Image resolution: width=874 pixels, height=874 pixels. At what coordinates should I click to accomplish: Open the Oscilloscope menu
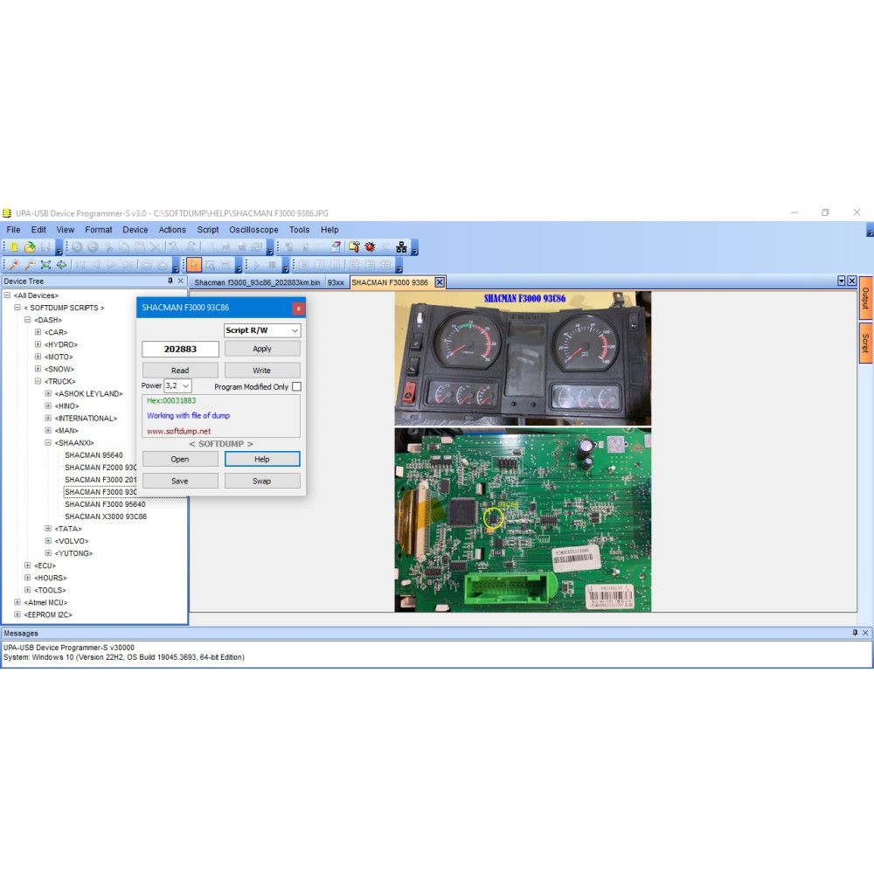(x=253, y=230)
